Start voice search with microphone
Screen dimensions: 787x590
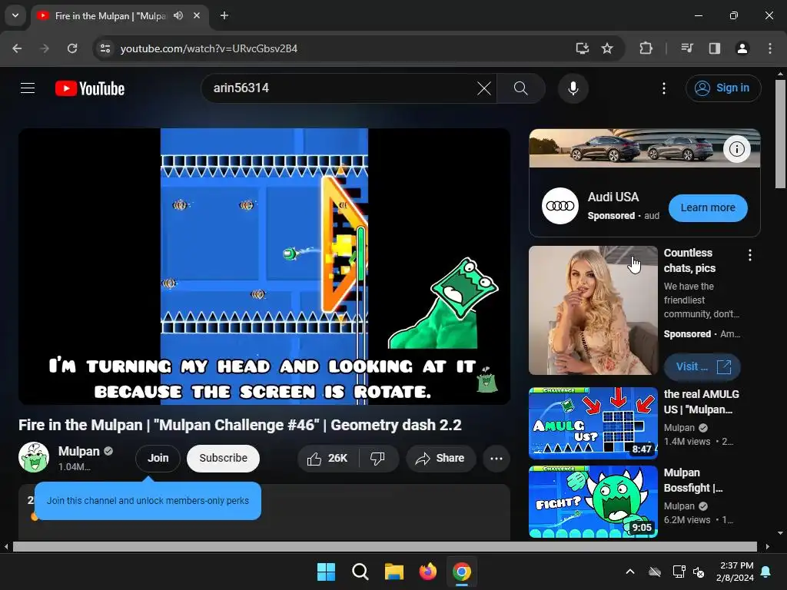(x=573, y=88)
